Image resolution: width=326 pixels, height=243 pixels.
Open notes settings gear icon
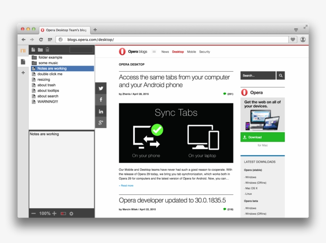[72, 214]
